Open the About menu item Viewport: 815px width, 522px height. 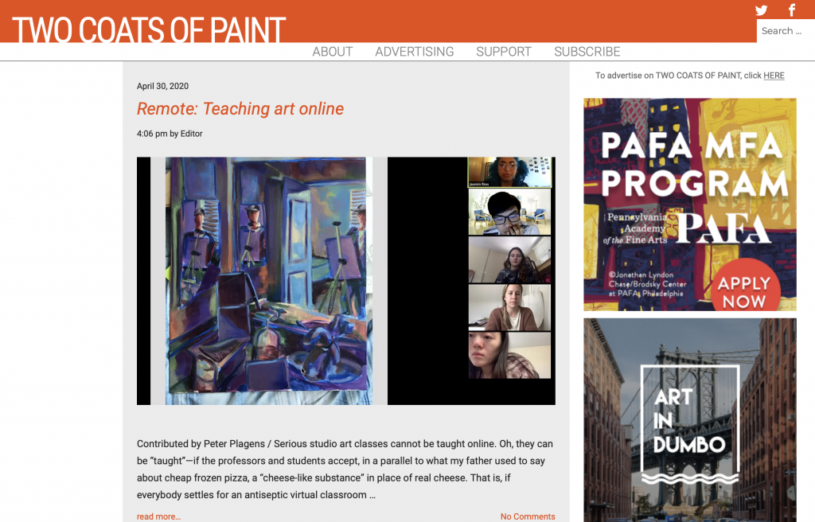332,52
